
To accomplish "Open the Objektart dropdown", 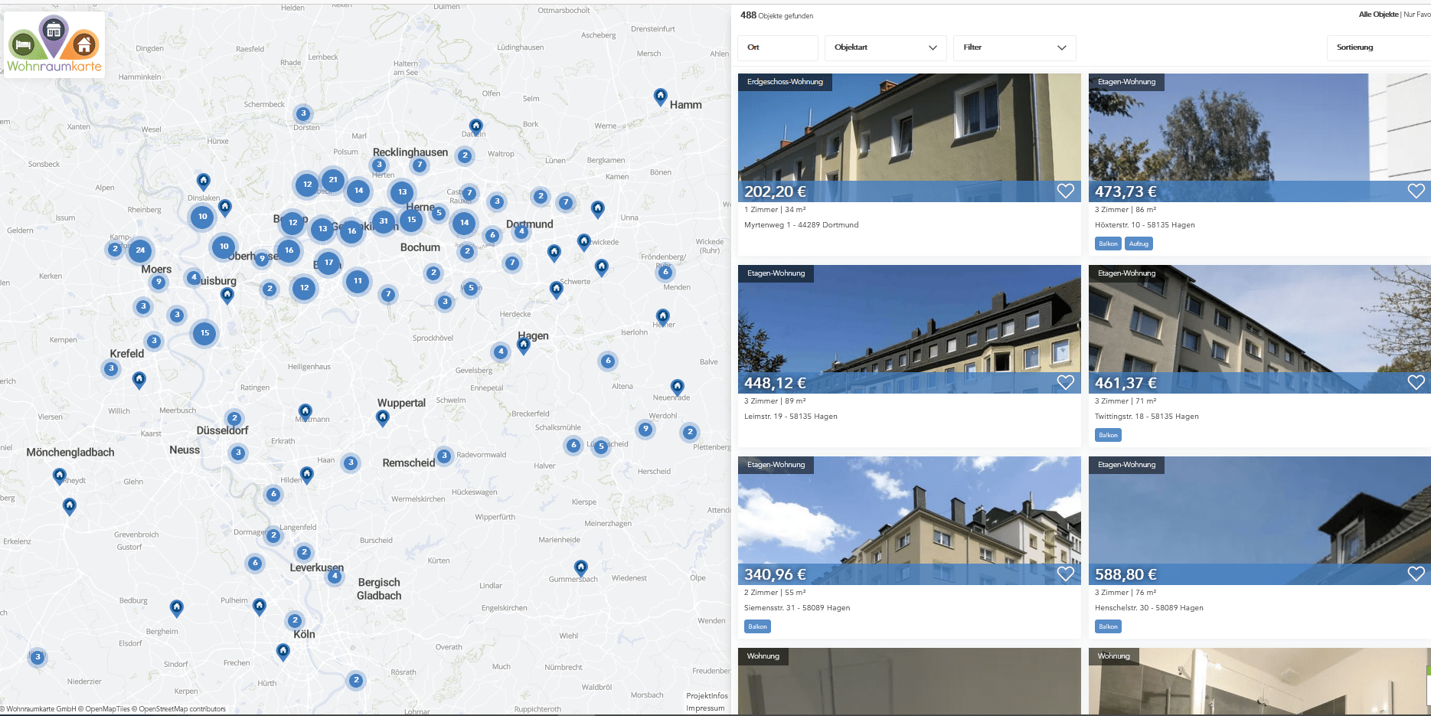I will click(885, 47).
